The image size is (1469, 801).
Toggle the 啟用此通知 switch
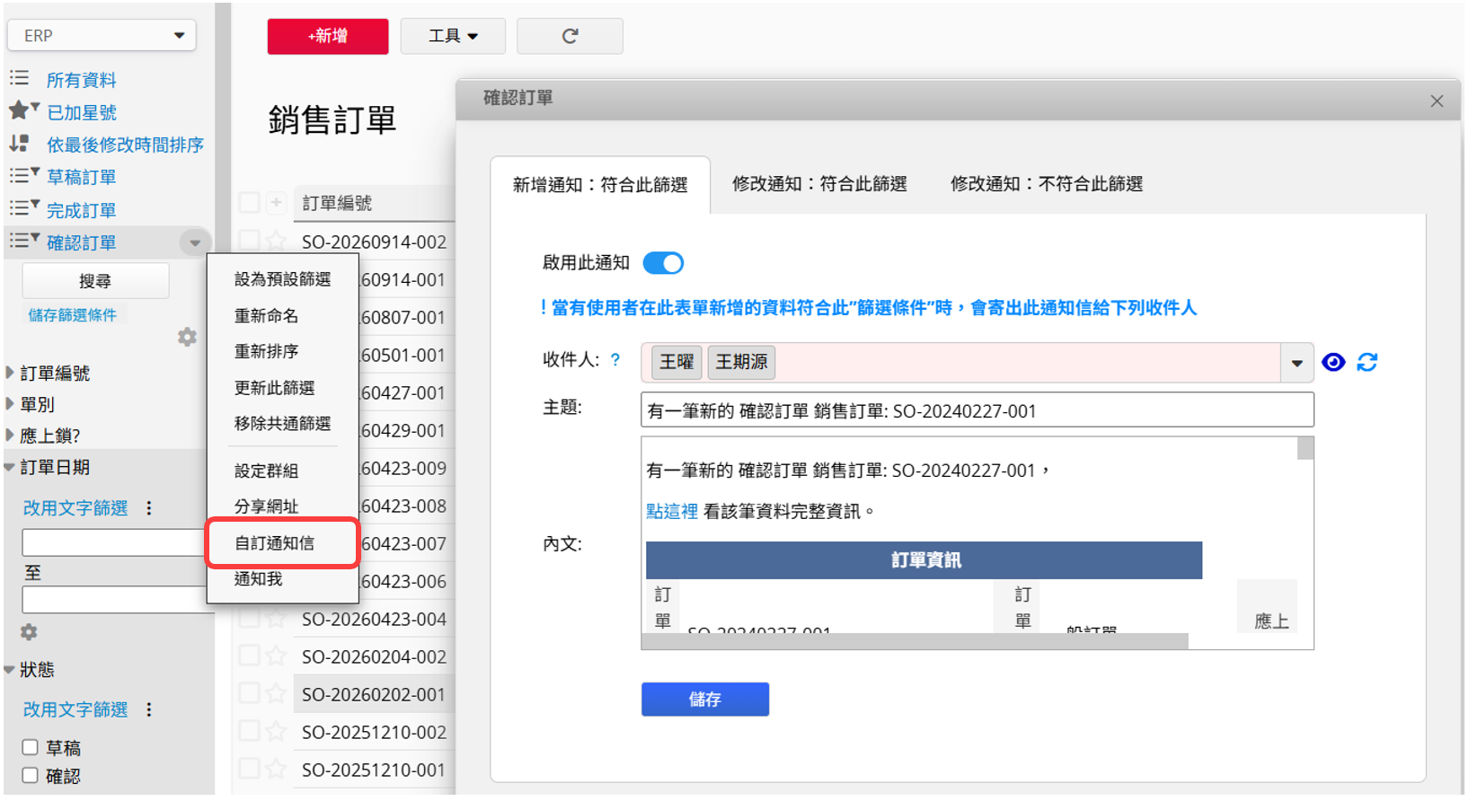click(x=663, y=263)
